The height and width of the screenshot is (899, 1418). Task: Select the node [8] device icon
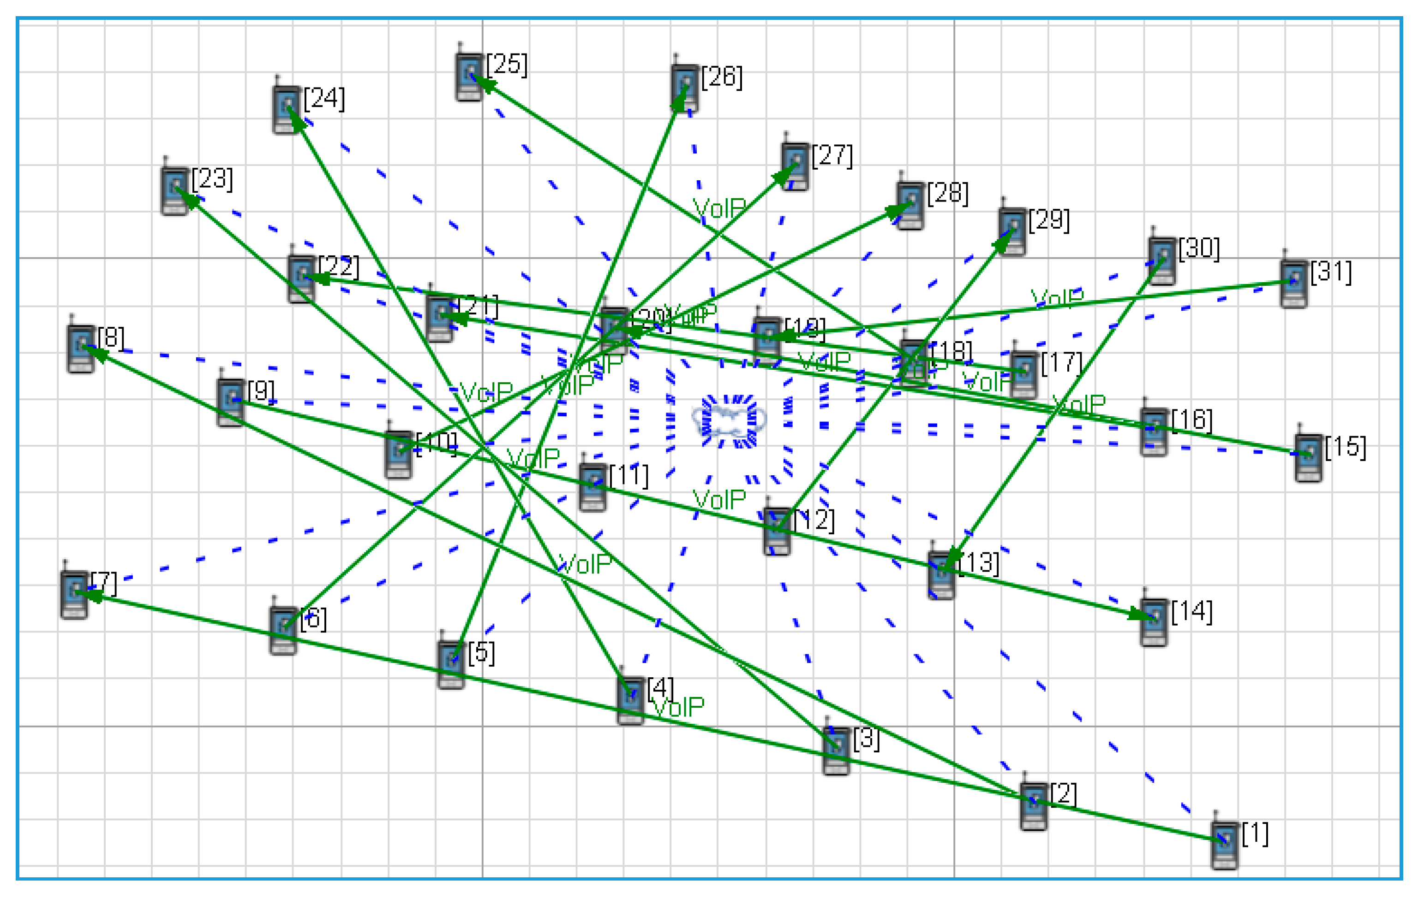click(81, 348)
